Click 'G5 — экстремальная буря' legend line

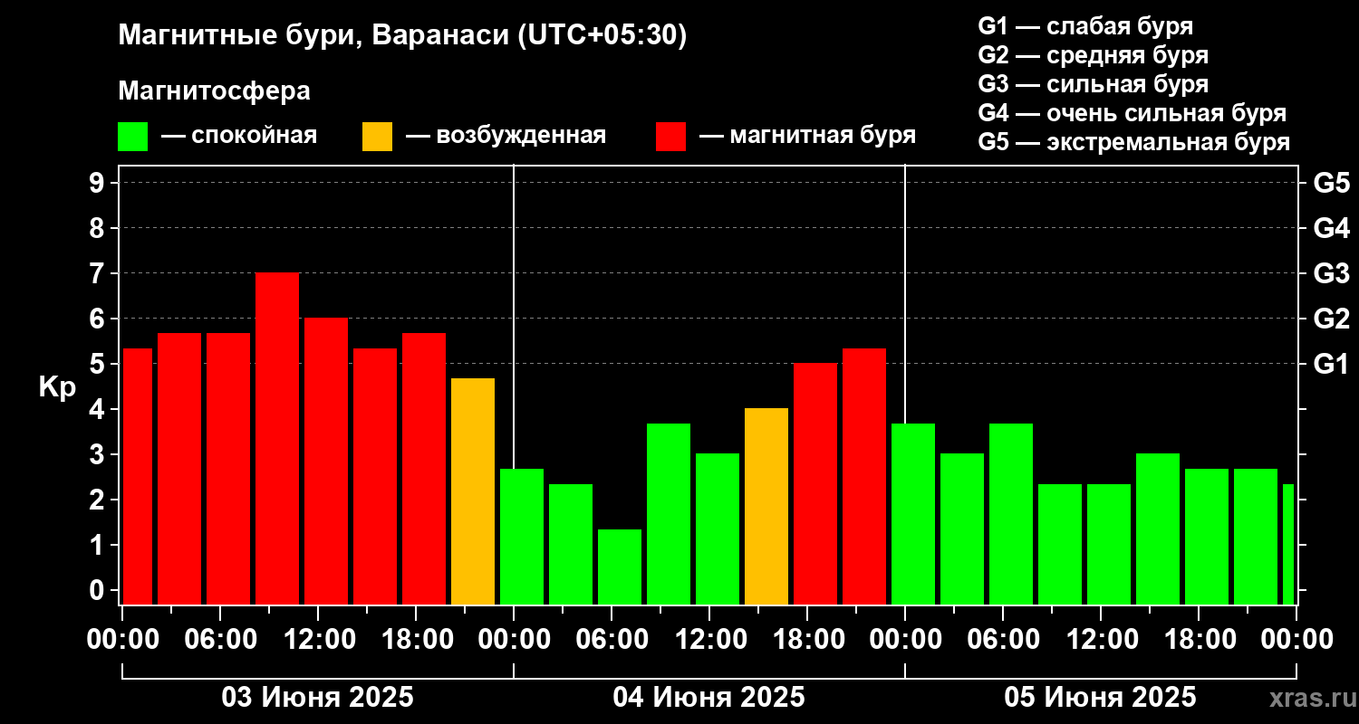click(1133, 143)
